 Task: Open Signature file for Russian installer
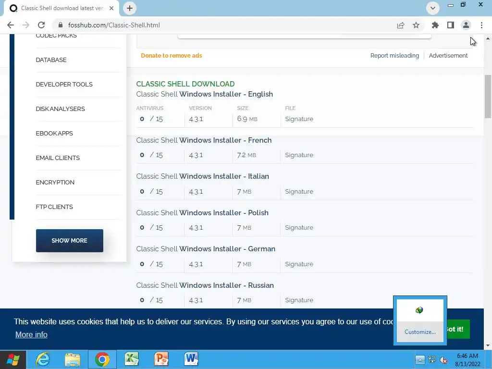click(x=299, y=300)
